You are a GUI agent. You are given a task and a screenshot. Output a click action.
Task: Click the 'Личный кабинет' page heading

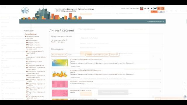coord(62,30)
